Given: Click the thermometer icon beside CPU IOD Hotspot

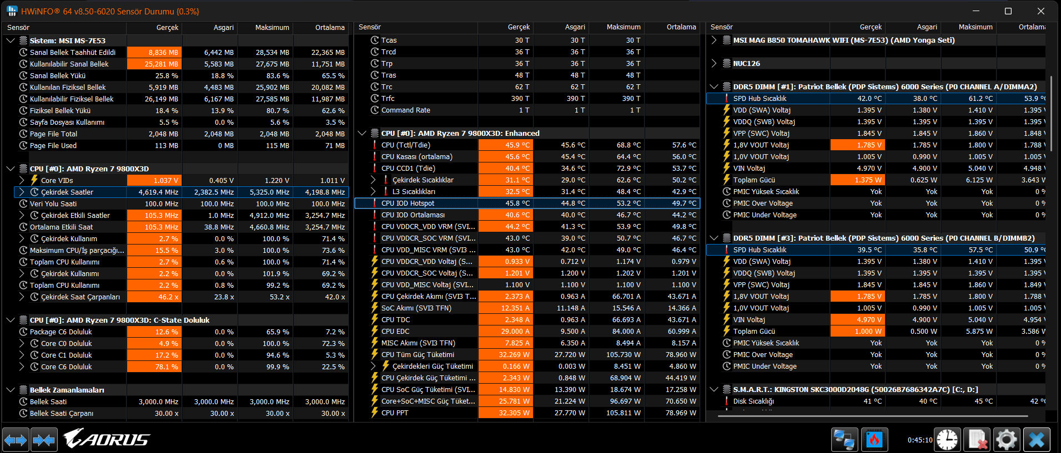Looking at the screenshot, I should pos(375,203).
